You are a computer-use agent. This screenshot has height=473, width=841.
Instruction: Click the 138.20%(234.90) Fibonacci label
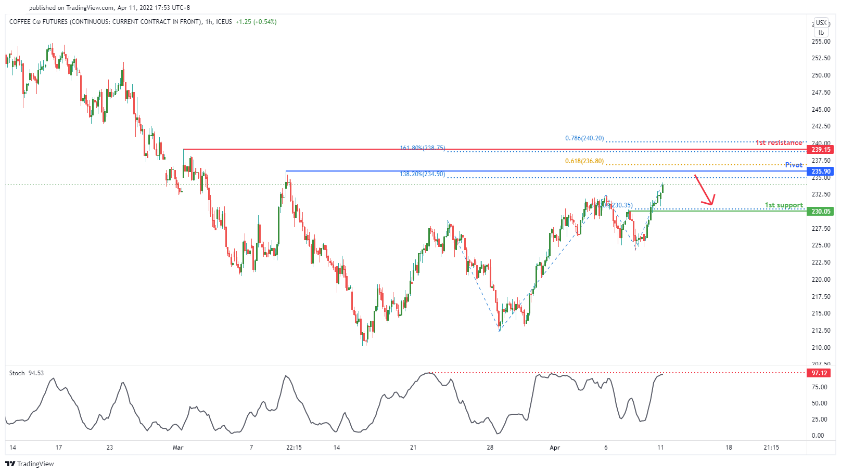[422, 174]
